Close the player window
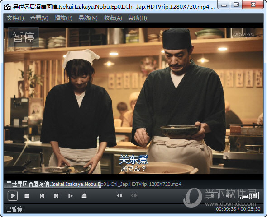This screenshot has width=267, height=217. [x=253, y=5]
